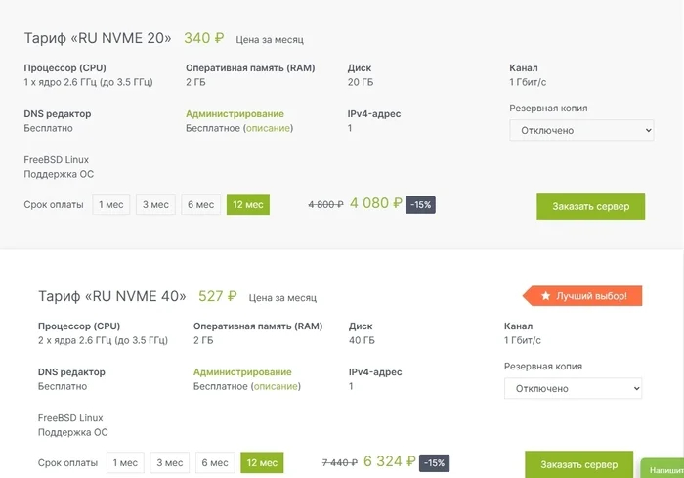
Task: Click the -15% discount badge for NVME 40
Action: point(435,462)
